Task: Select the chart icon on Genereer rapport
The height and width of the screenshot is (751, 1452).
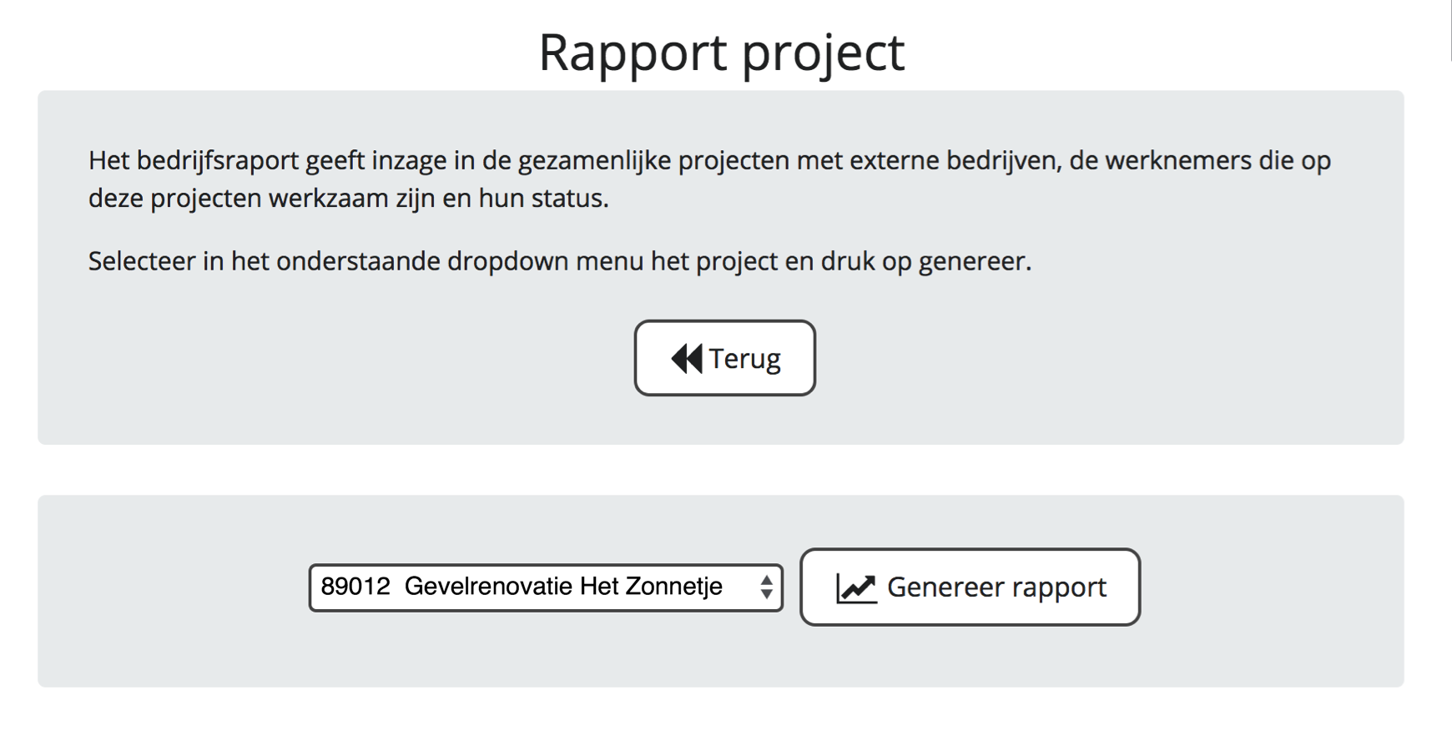Action: (x=855, y=587)
